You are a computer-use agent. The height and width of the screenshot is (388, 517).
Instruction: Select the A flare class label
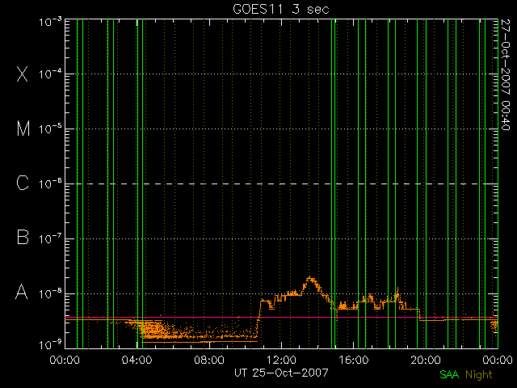(x=22, y=292)
